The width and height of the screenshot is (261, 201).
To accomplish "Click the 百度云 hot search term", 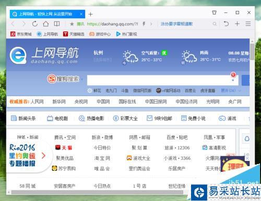I will [x=190, y=91].
